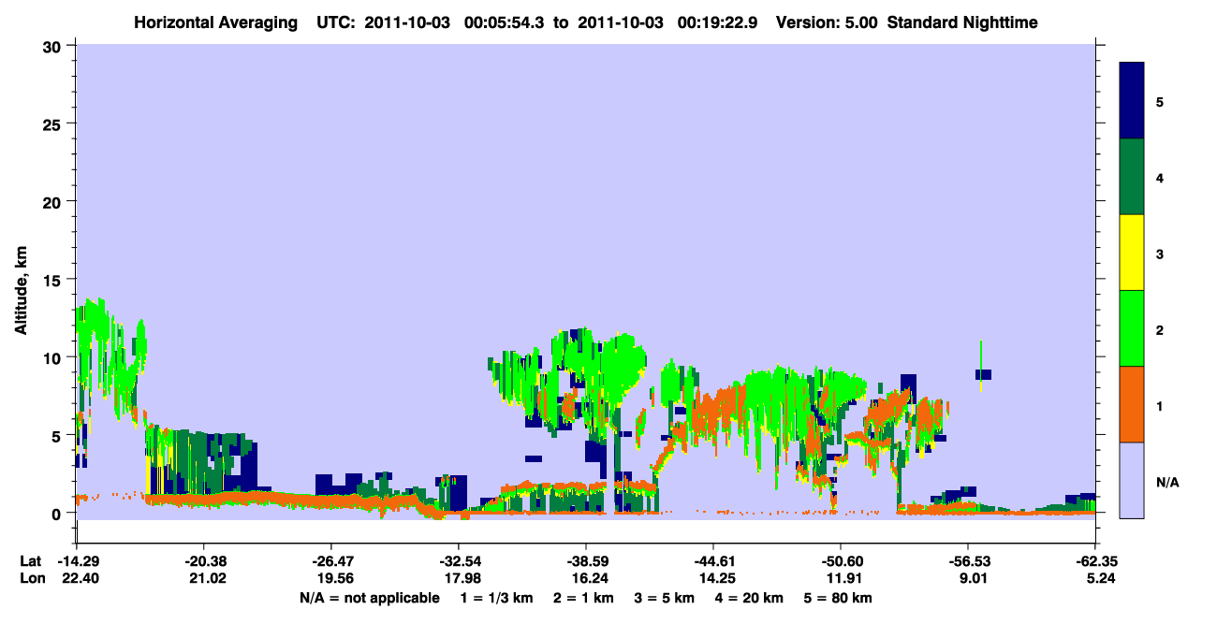This screenshot has height=624, width=1217.
Task: Click the colorbar number label 5
Action: (1160, 101)
